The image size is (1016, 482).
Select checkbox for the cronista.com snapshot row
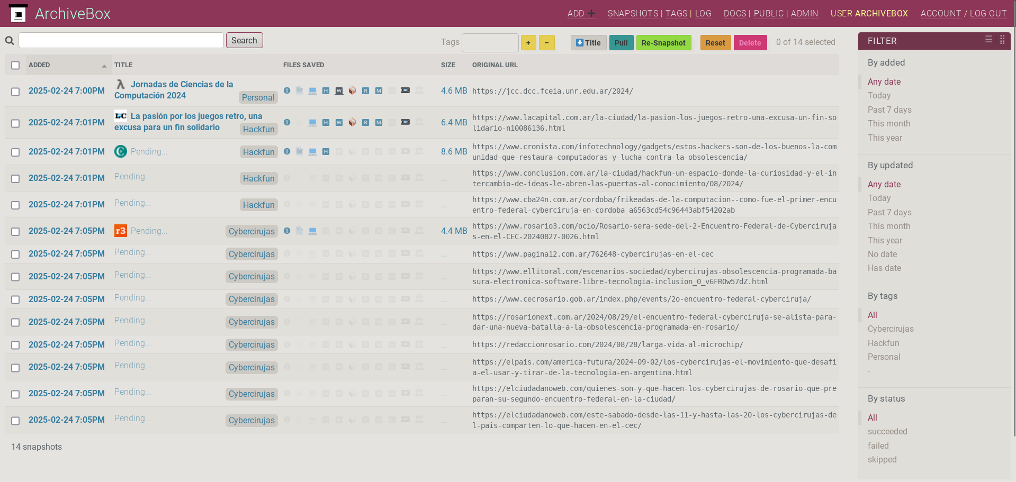15,152
